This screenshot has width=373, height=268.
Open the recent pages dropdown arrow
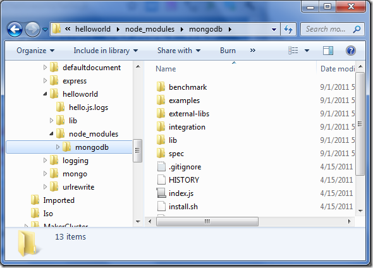coord(45,30)
